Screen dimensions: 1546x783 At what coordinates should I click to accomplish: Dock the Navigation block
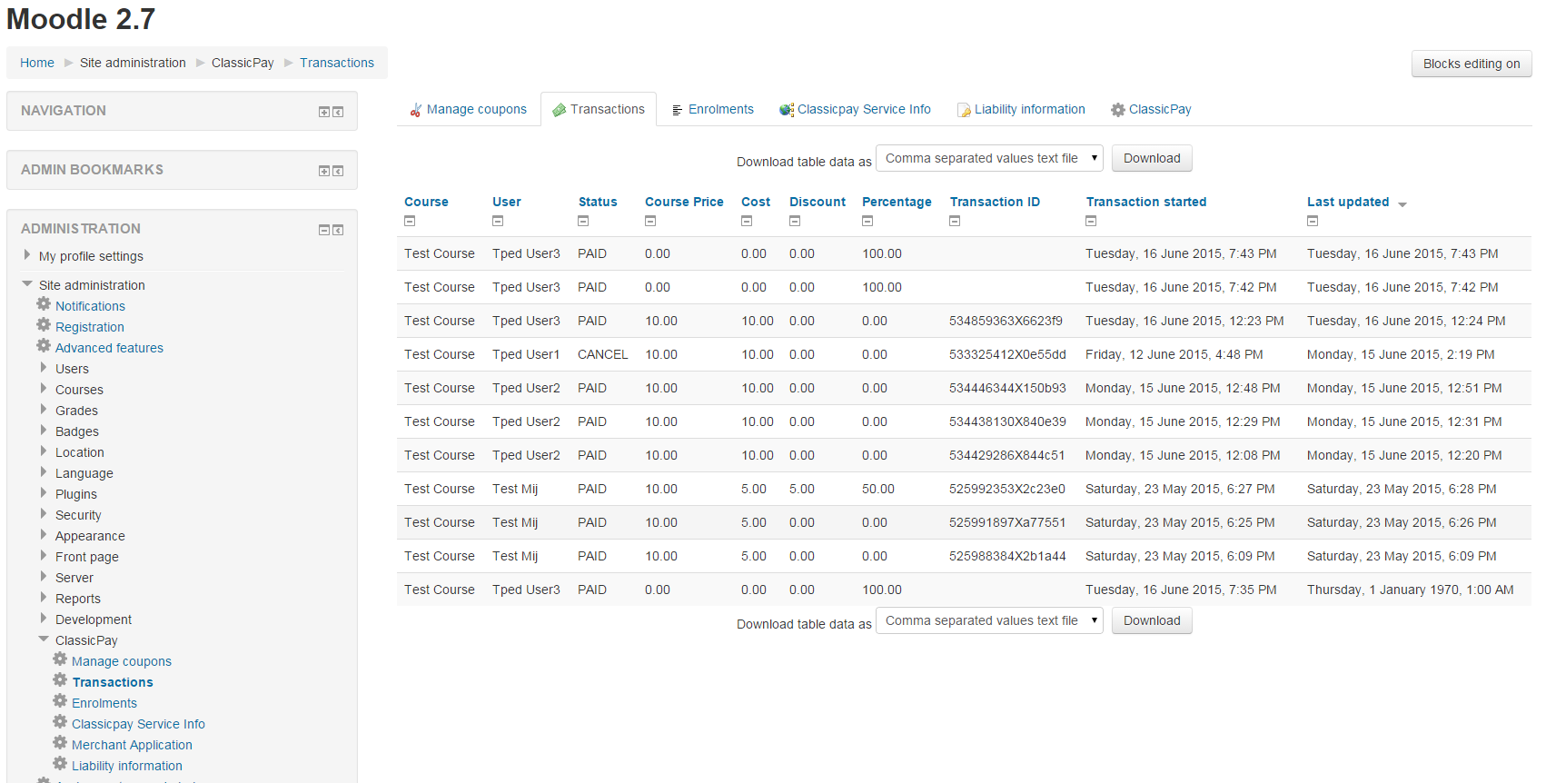338,112
